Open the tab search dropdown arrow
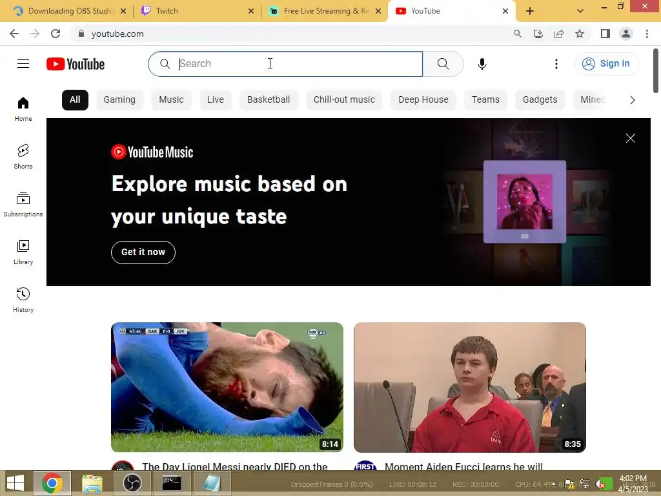Image resolution: width=661 pixels, height=496 pixels. pyautogui.click(x=580, y=11)
